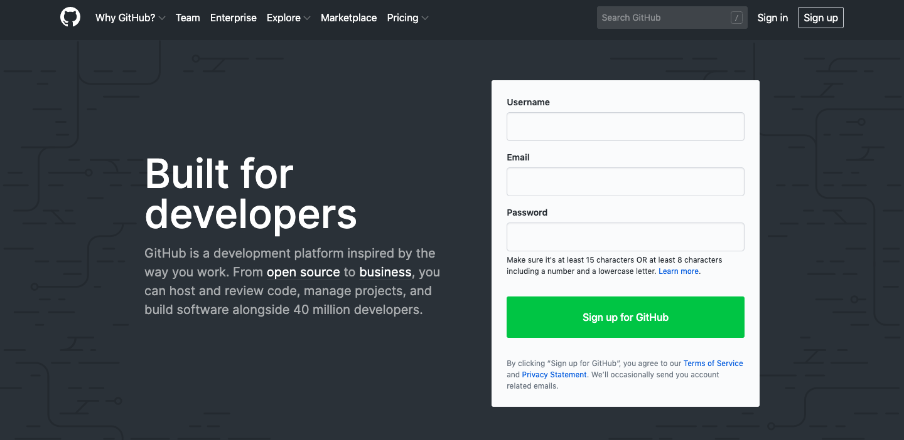This screenshot has width=904, height=440.
Task: Select Enterprise in the top navigation
Action: pos(233,18)
